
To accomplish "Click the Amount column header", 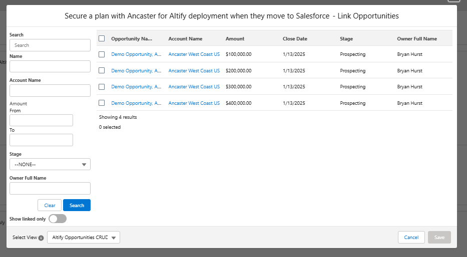I will [235, 38].
